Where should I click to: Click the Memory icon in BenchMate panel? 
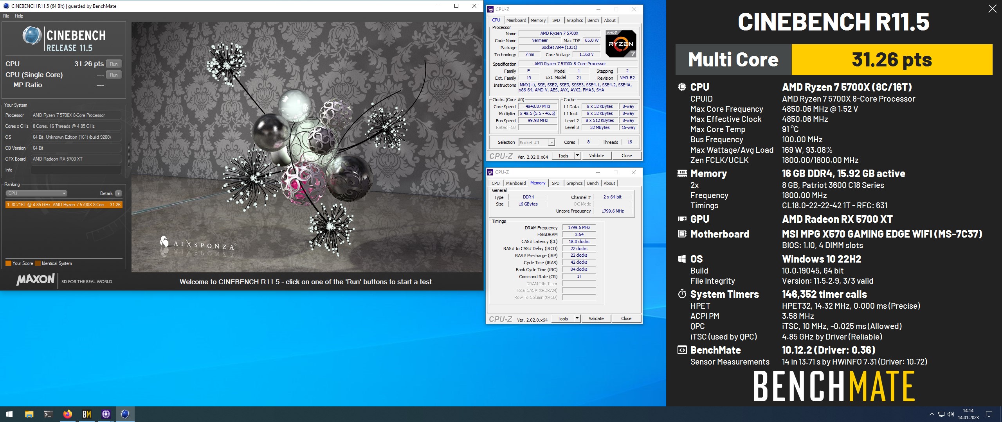click(682, 173)
